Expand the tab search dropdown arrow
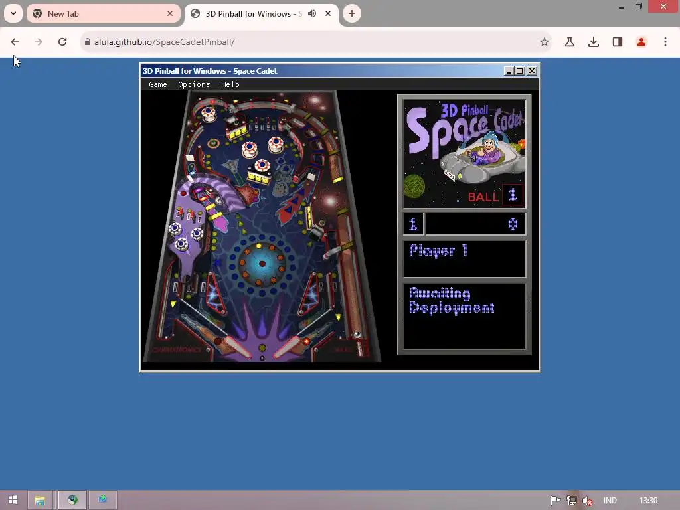The height and width of the screenshot is (510, 680). pos(13,13)
